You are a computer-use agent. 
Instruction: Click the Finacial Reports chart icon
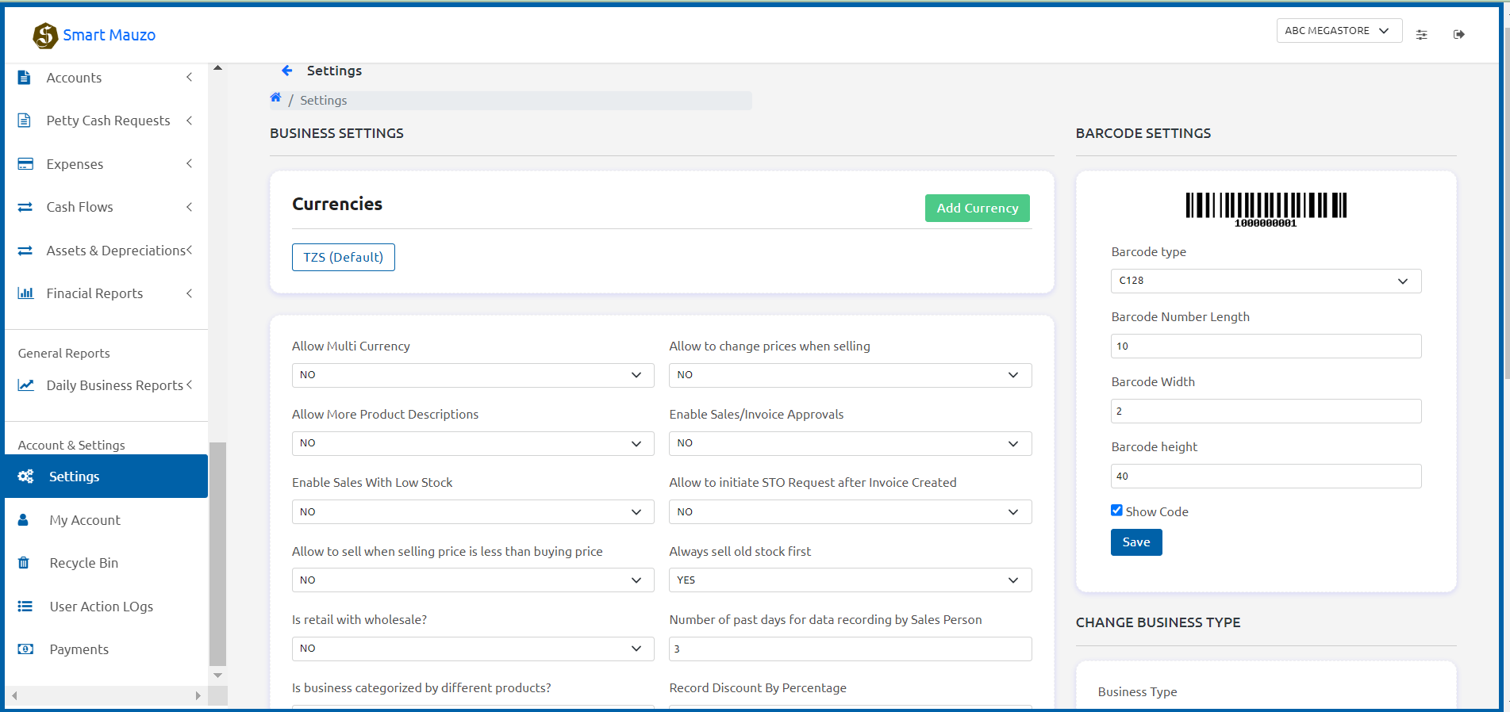25,293
